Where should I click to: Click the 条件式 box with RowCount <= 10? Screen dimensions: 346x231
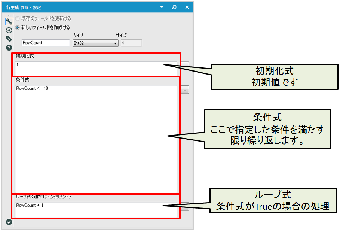pyautogui.click(x=95, y=139)
